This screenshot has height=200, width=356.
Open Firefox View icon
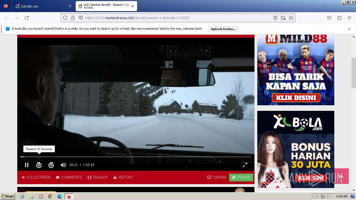pos(6,6)
